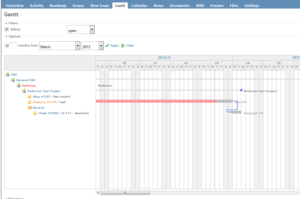Screen dimensions: 300x199
Task: Open the Redmine Test Project link in tree
Action: (44, 91)
